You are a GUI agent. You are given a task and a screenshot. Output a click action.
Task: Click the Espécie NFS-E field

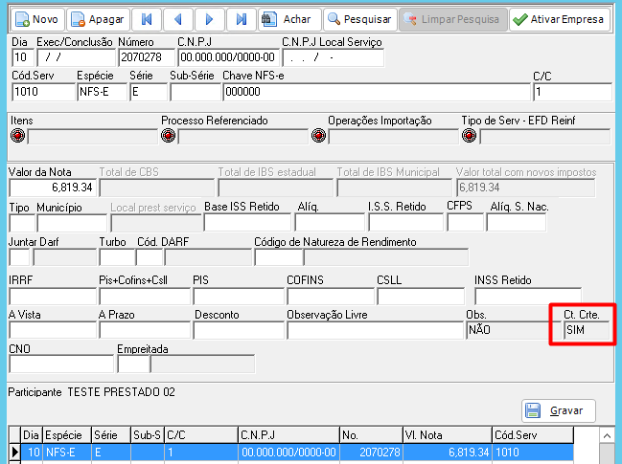(102, 92)
